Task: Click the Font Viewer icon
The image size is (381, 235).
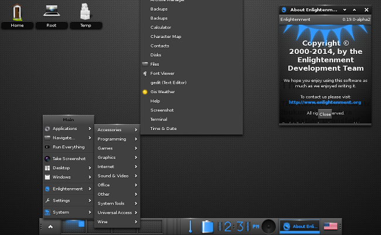Action: click(x=145, y=73)
